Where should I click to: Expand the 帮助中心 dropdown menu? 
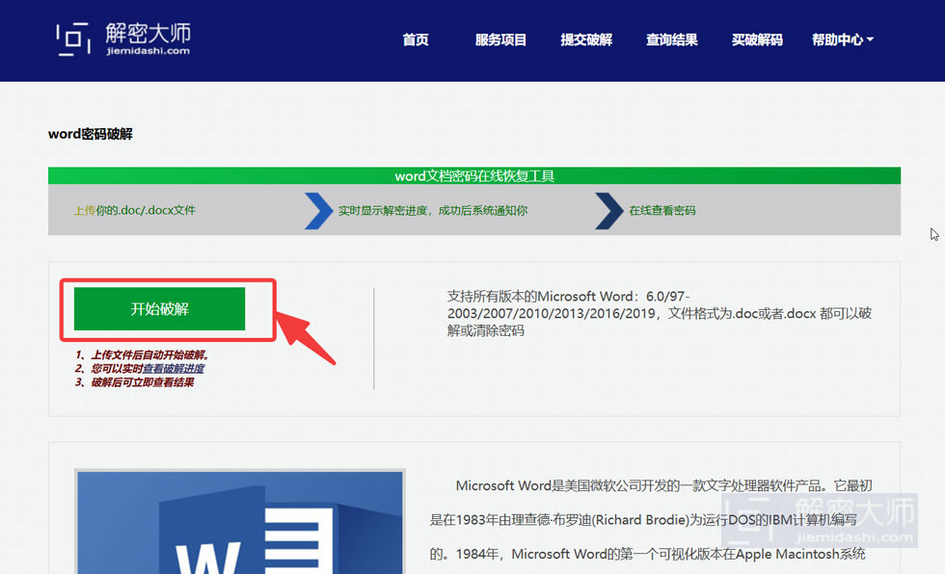(x=843, y=39)
